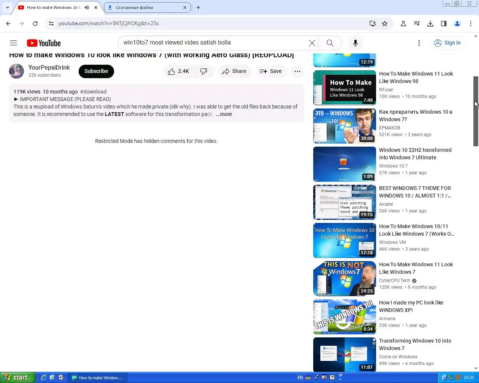The image size is (479, 383).
Task: Switch to Скачанные файлы tab
Action: click(x=147, y=7)
